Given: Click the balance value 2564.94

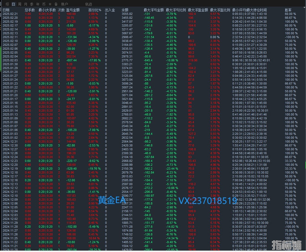Looking at the screenshot, I should (127, 141).
